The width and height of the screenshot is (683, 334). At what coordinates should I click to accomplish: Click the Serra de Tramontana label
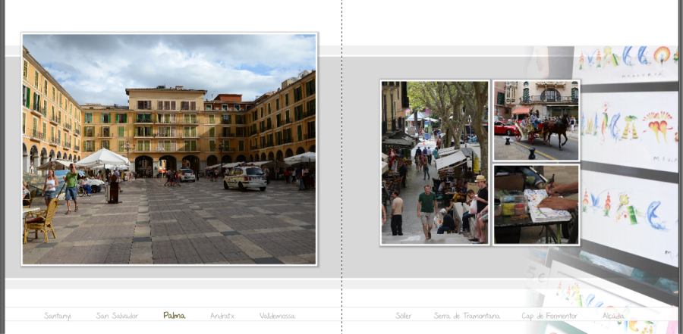click(467, 316)
